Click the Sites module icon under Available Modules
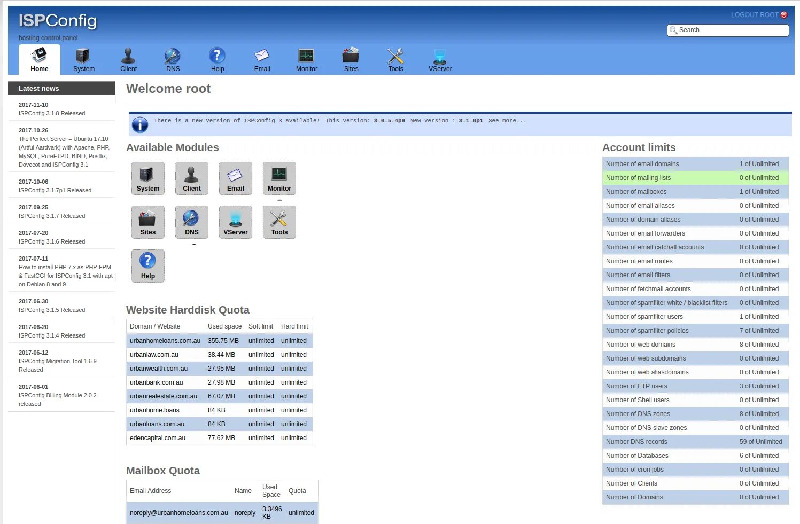Viewport: 800px width, 524px height. (148, 222)
